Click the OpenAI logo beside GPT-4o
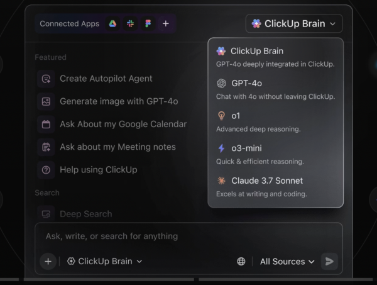The width and height of the screenshot is (377, 285). pos(221,83)
